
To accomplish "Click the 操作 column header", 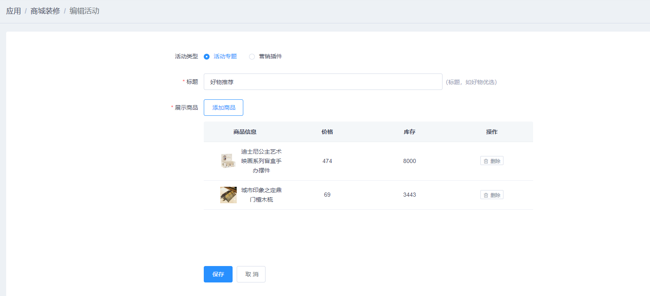I will (492, 132).
